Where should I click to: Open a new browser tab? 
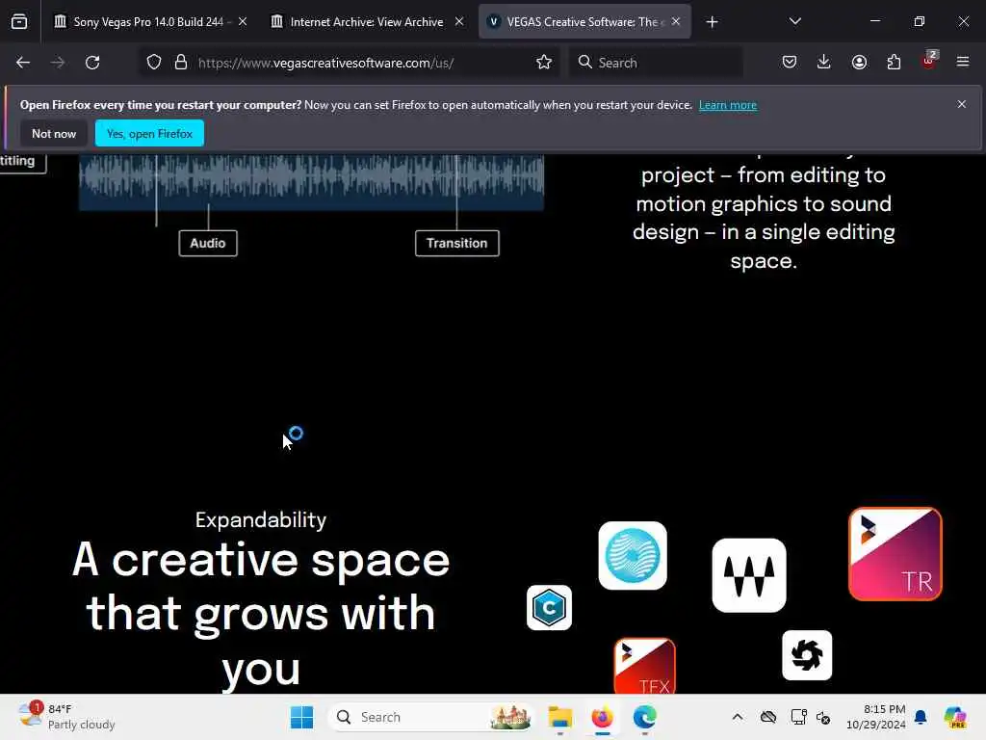pyautogui.click(x=712, y=22)
